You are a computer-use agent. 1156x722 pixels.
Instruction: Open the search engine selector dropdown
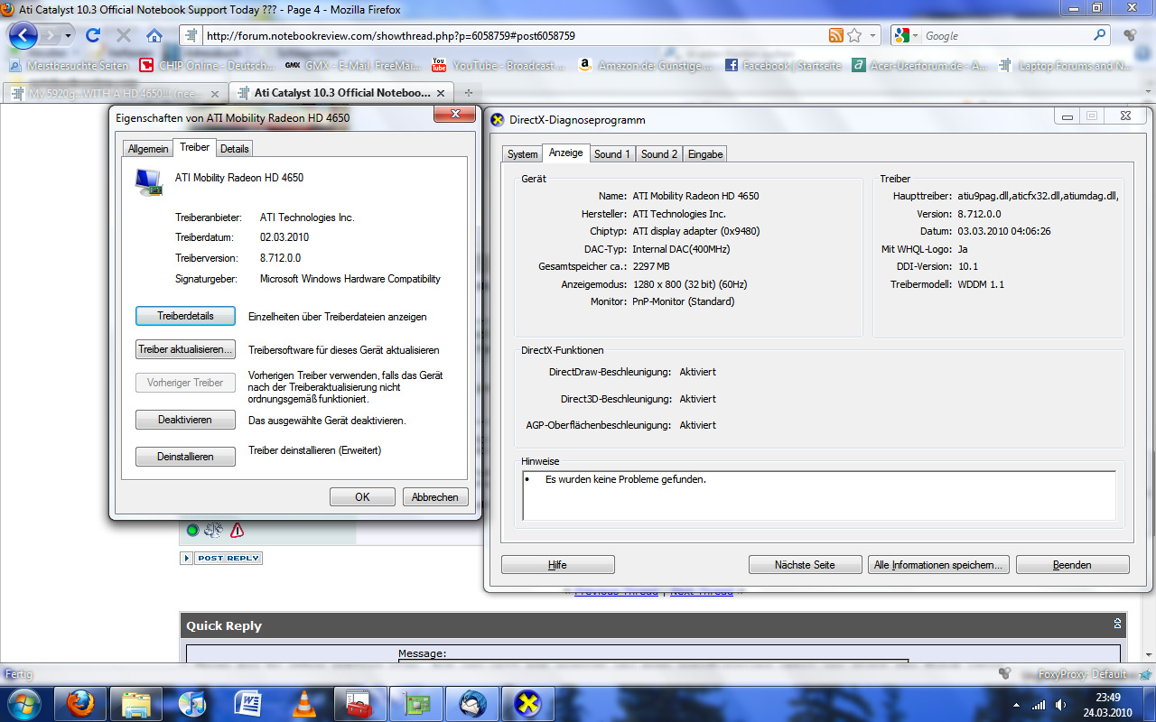[x=916, y=36]
